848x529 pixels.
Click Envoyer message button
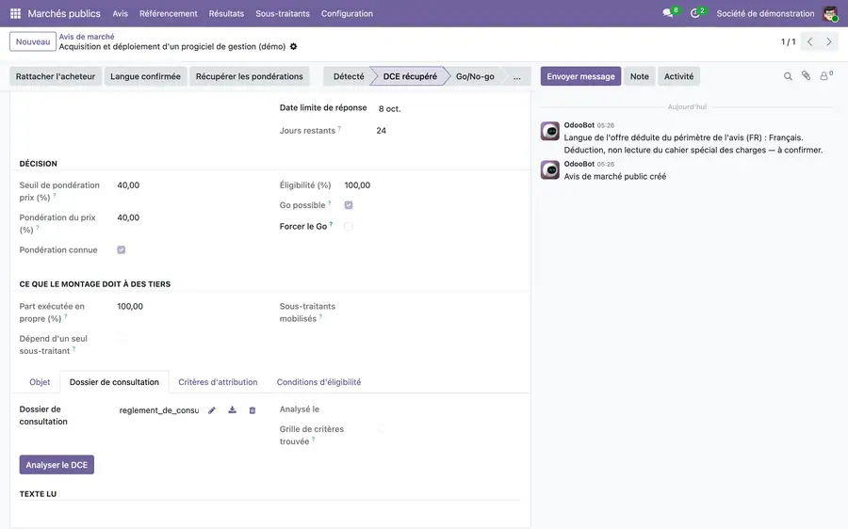coord(580,76)
